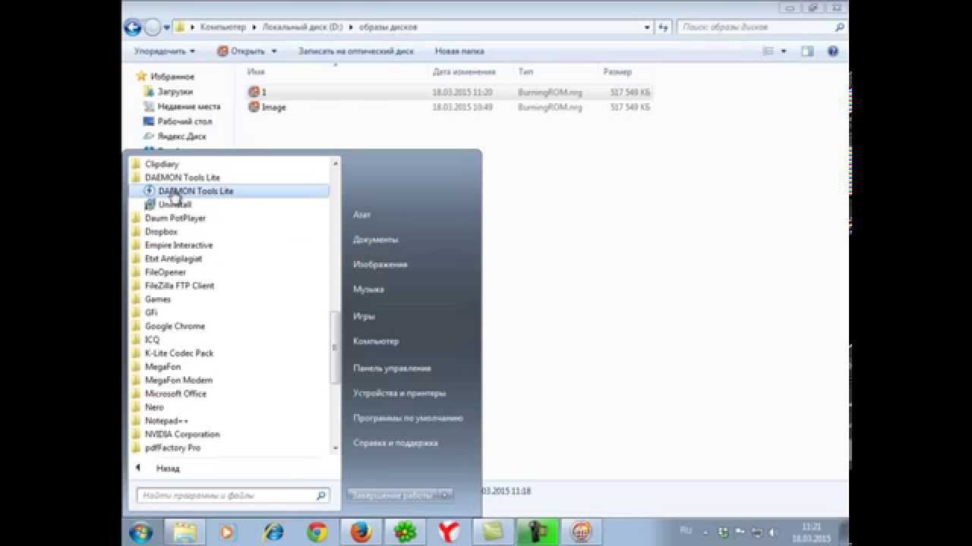Open Google Chrome from taskbar
The height and width of the screenshot is (546, 972).
(x=317, y=532)
